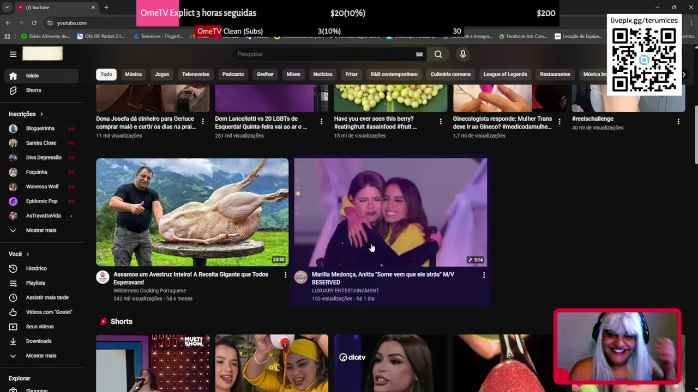
Task: Open Vídeos com "Gostei"
Action: pyautogui.click(x=42, y=312)
